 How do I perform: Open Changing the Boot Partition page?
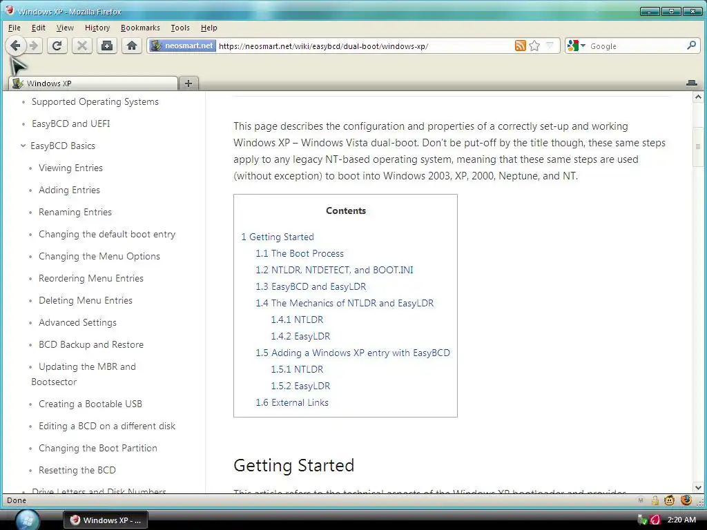(x=98, y=448)
